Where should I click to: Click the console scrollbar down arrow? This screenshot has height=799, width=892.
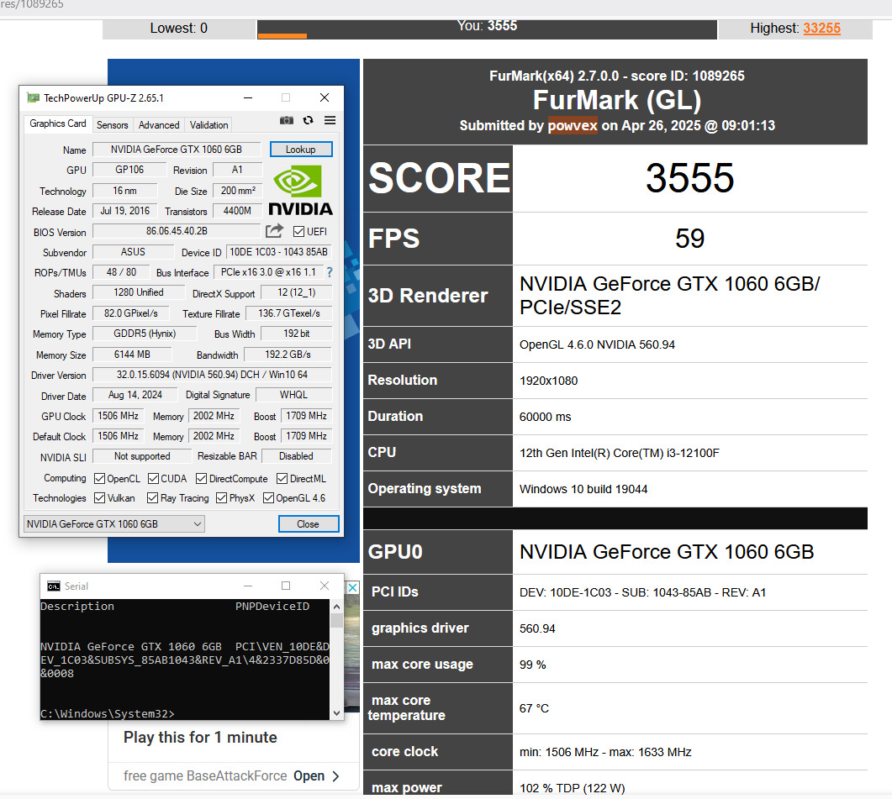tap(336, 712)
